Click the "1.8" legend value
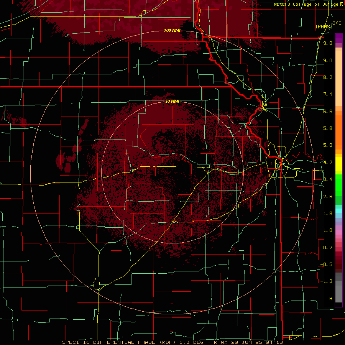345x345 pixels. [328, 214]
